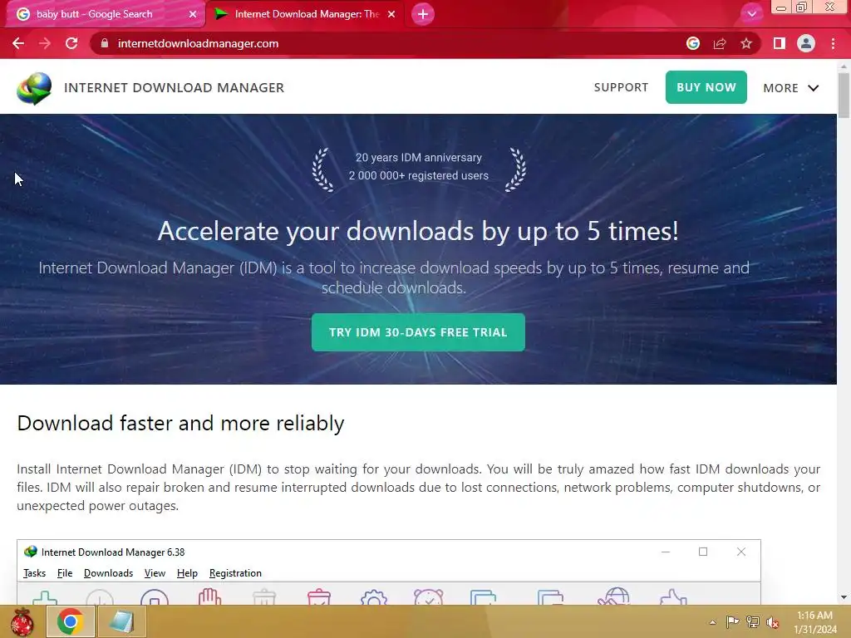
Task: Show hidden tray icons arrow
Action: (712, 622)
